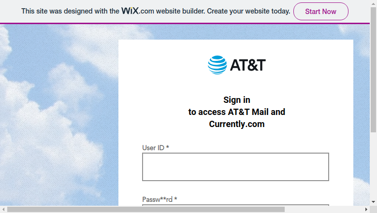
Task: Click the horizontal scrollbar thumb
Action: pos(145,210)
